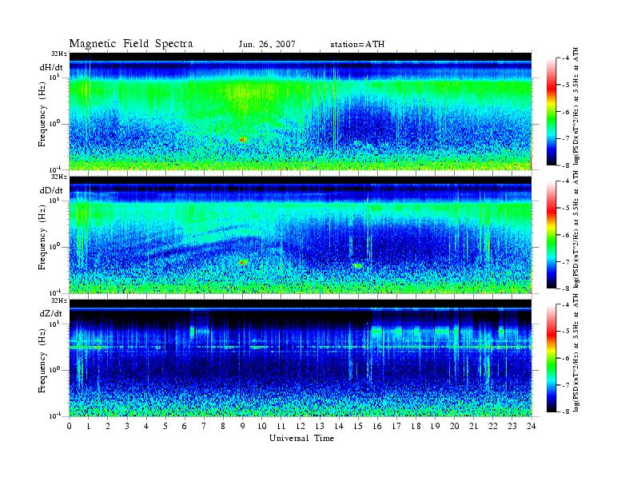Click the red burst near 9 UT in dH/dt spectrogram

coord(243,140)
